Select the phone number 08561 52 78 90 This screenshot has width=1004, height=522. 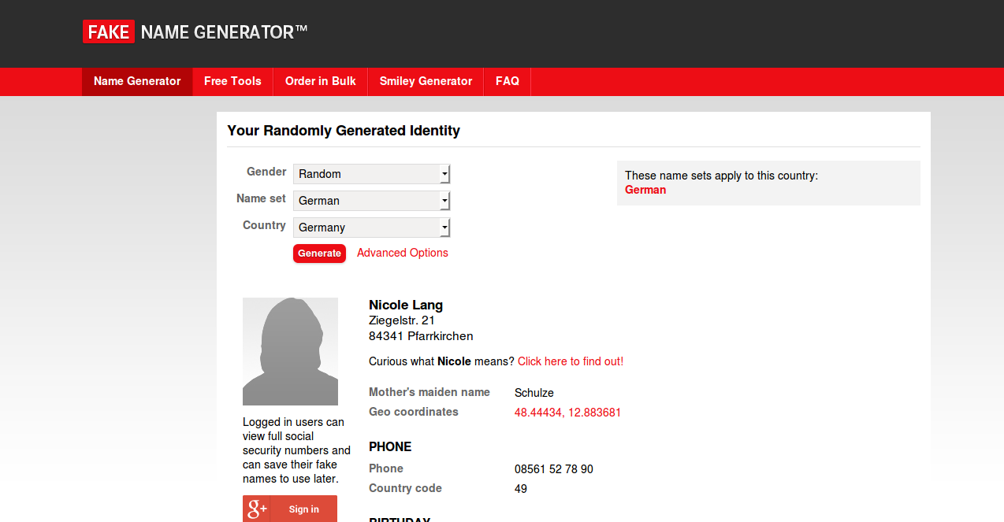click(554, 469)
